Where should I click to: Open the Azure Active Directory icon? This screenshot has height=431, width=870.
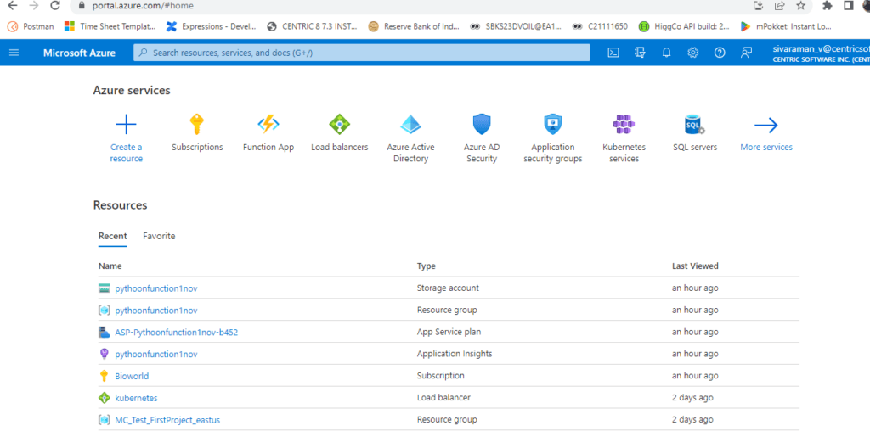(410, 125)
